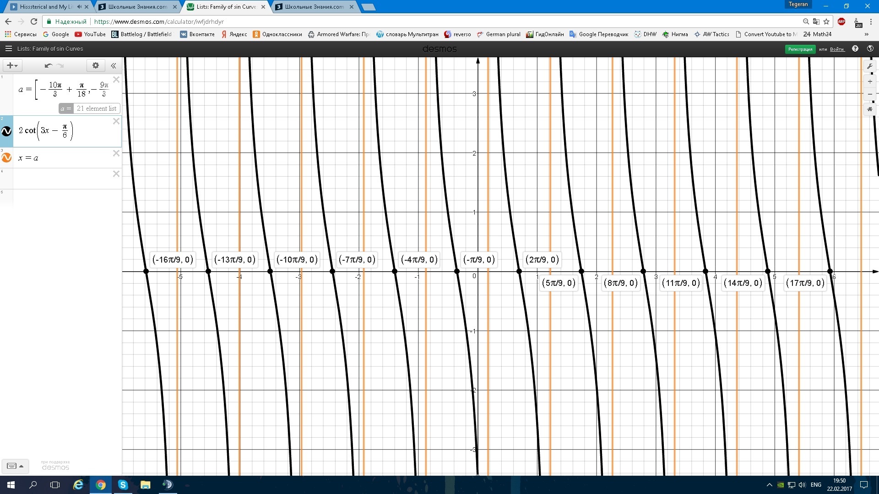Open the Desmos help question mark
Viewport: 879px width, 494px height.
click(x=855, y=49)
